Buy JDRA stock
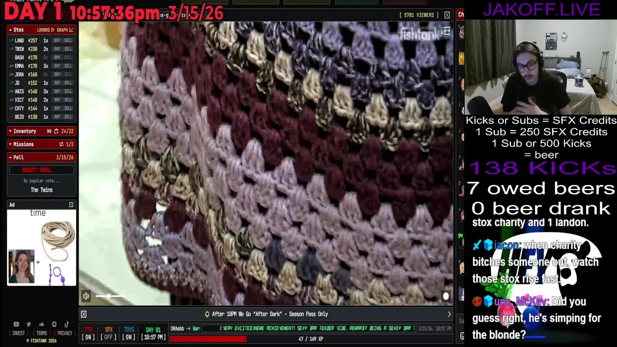This screenshot has width=617, height=347. 57,74
